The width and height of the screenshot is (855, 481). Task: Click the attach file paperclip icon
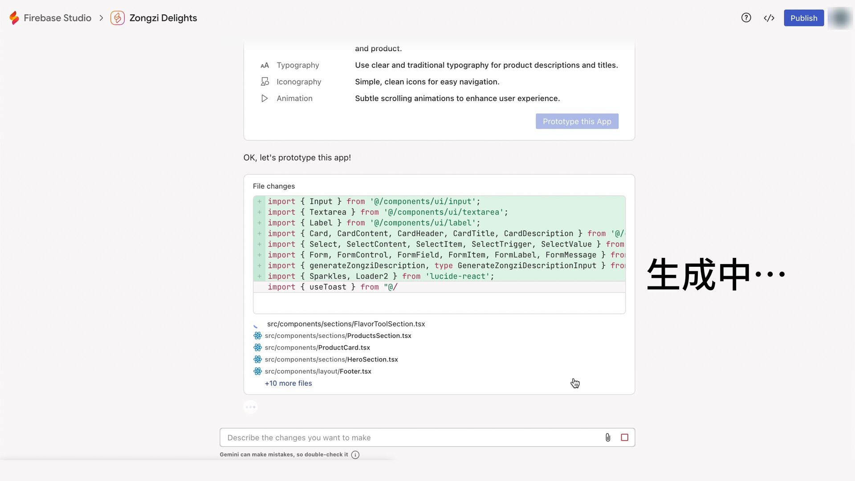click(x=607, y=437)
